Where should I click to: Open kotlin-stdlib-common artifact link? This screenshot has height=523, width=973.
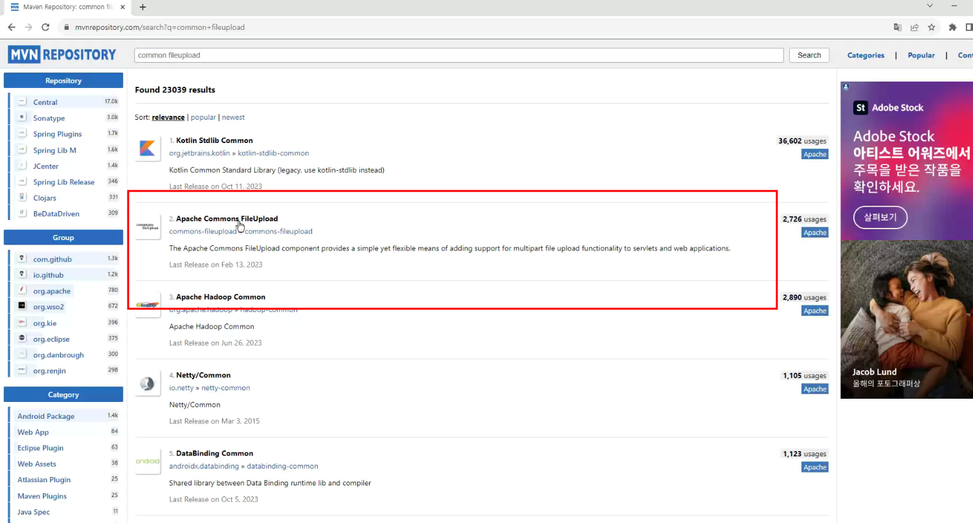273,153
